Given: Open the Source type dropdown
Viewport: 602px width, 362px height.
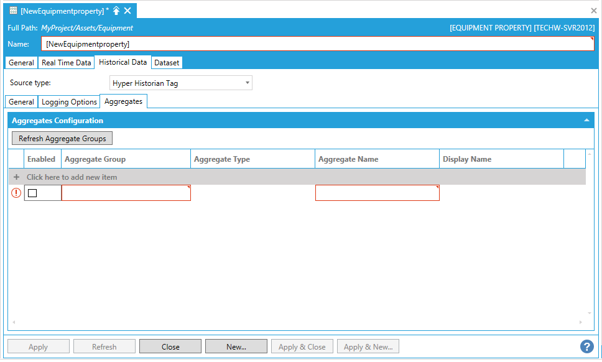Looking at the screenshot, I should click(x=180, y=83).
